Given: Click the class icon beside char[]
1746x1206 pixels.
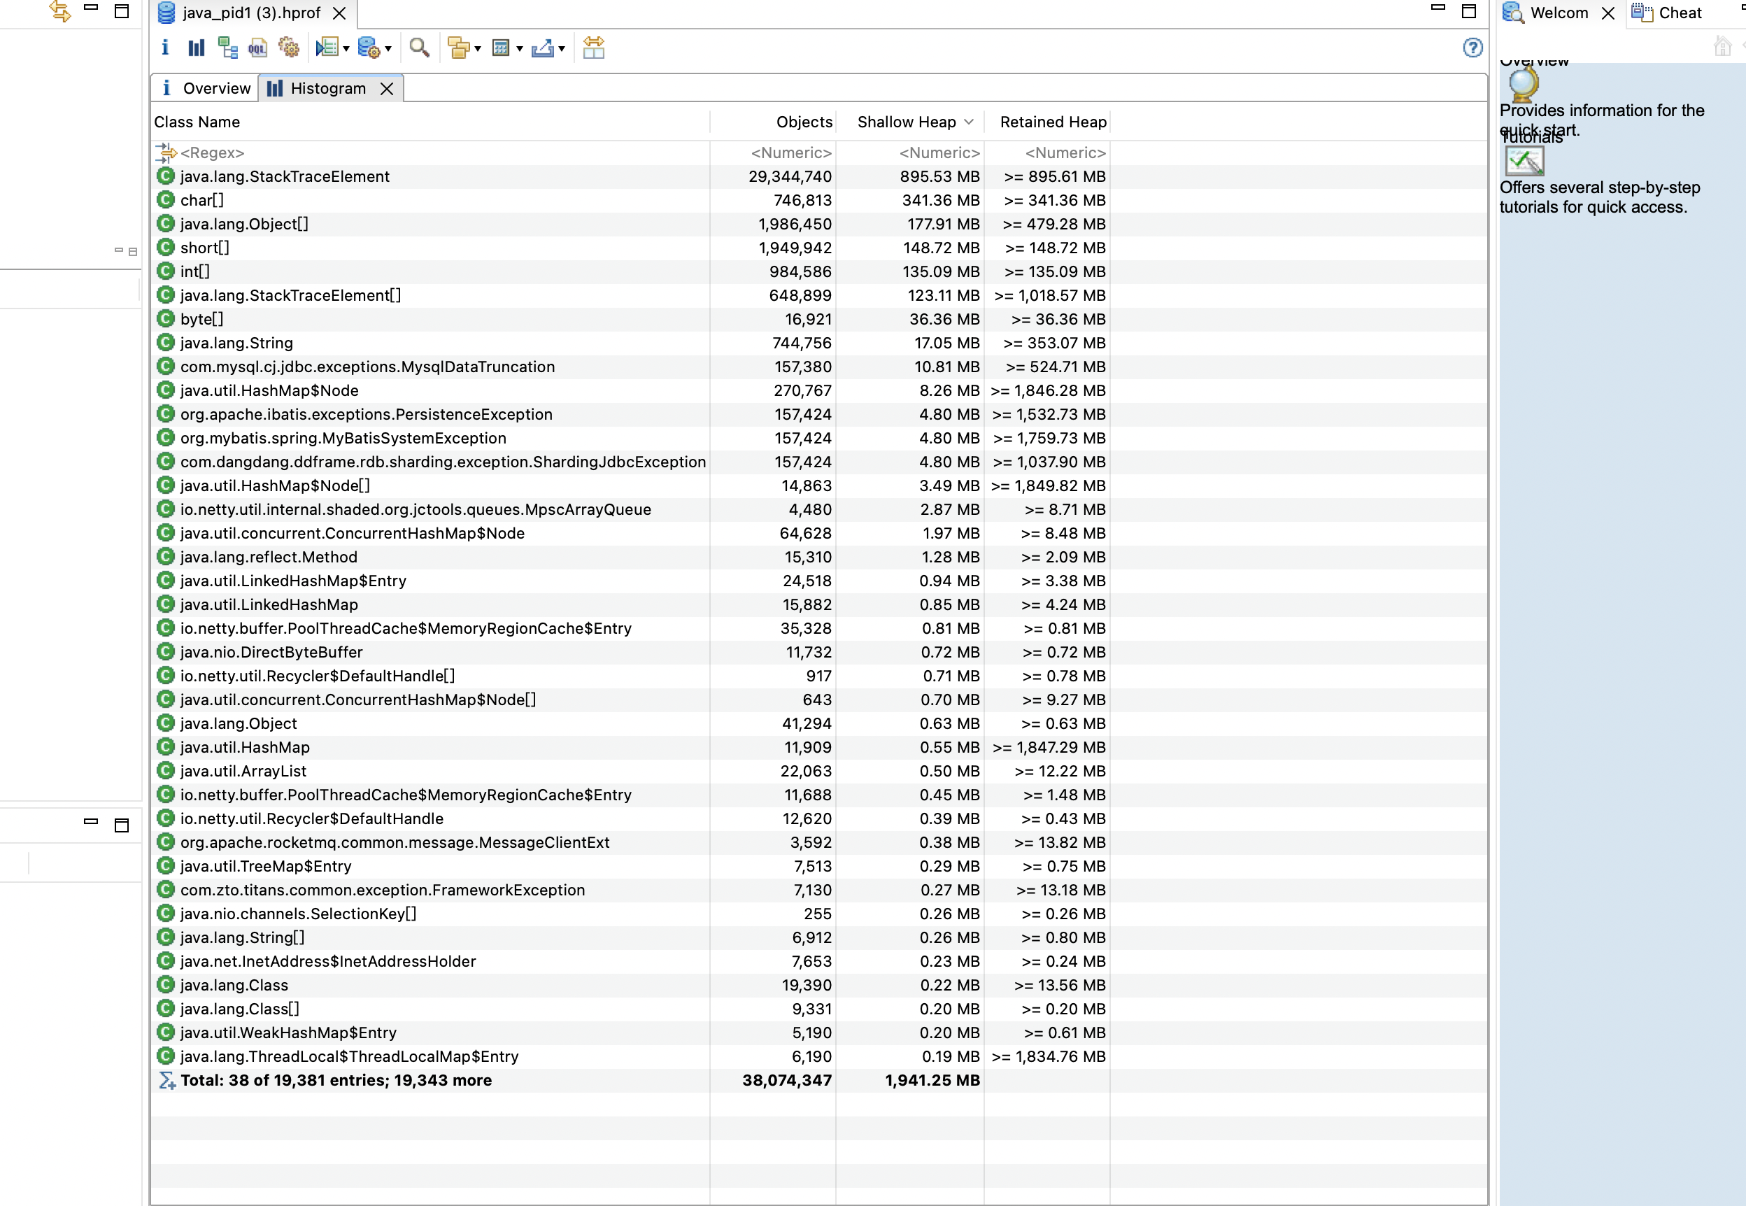Looking at the screenshot, I should (166, 200).
